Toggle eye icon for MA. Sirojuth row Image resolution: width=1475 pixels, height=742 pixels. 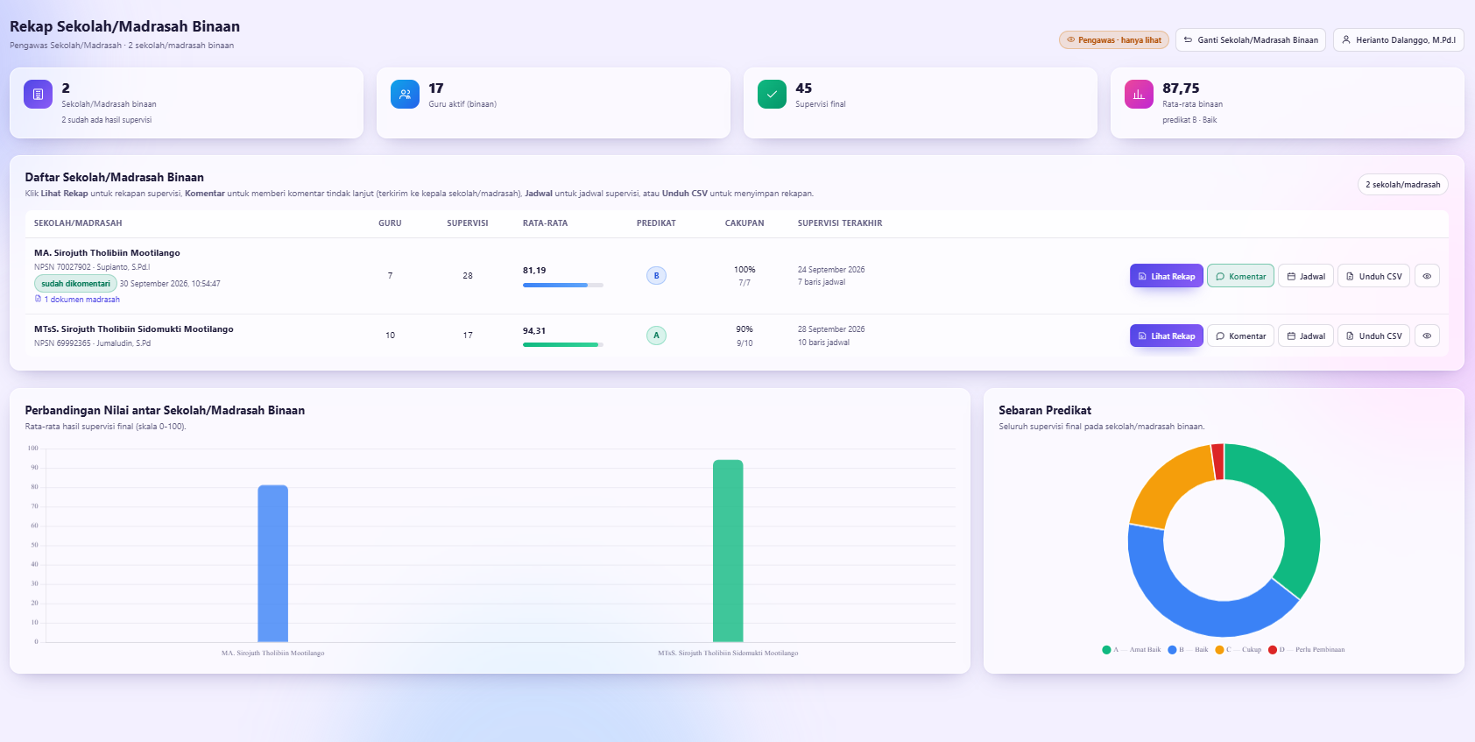point(1427,276)
